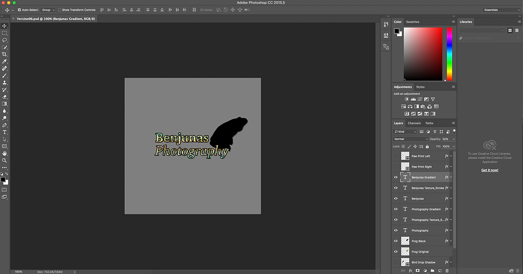
Task: Show the Paw Print Left layer
Action: [x=395, y=156]
